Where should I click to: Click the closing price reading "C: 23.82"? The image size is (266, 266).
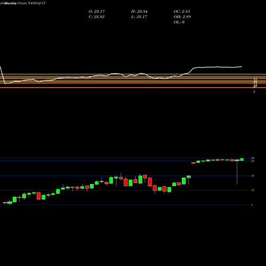[x=96, y=17]
